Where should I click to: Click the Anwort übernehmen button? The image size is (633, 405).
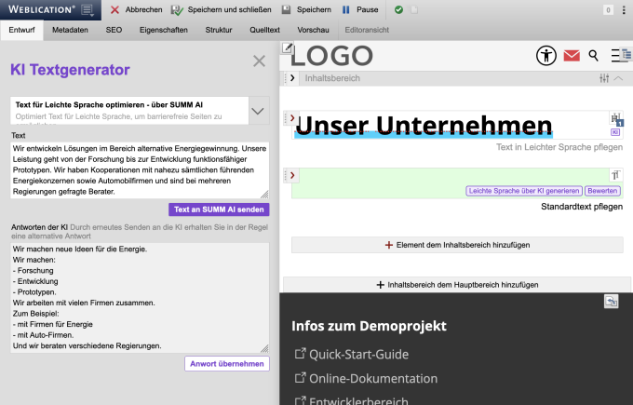click(x=227, y=364)
